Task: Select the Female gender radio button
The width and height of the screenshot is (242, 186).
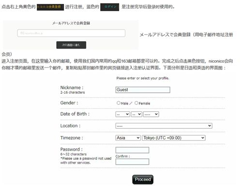Action: tap(136, 103)
